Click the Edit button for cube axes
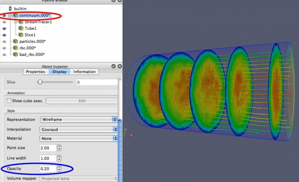This screenshot has height=182, width=299. click(82, 101)
